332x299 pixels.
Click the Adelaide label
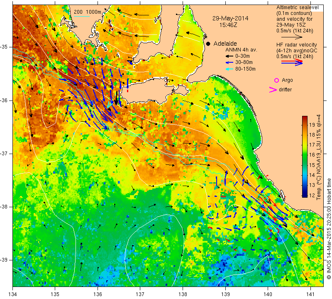tap(225, 44)
